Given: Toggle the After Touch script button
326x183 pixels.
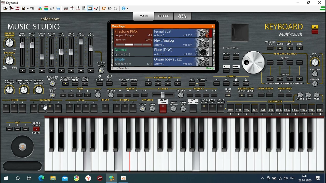Looking at the screenshot, I should point(36,129).
